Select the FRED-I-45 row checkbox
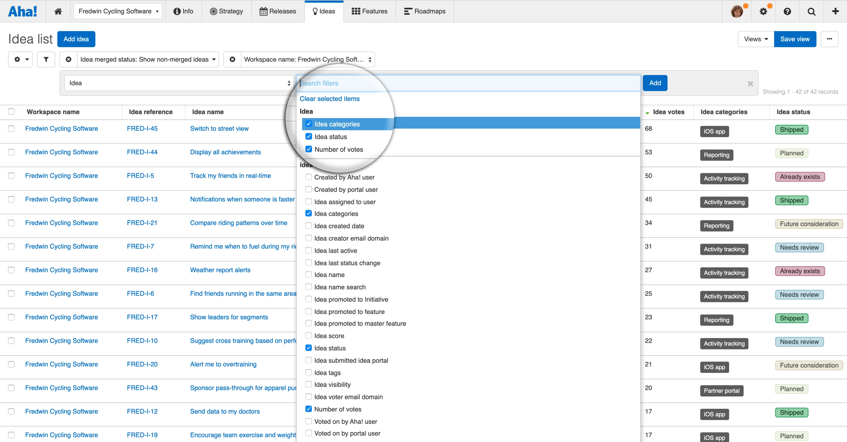 tap(11, 128)
